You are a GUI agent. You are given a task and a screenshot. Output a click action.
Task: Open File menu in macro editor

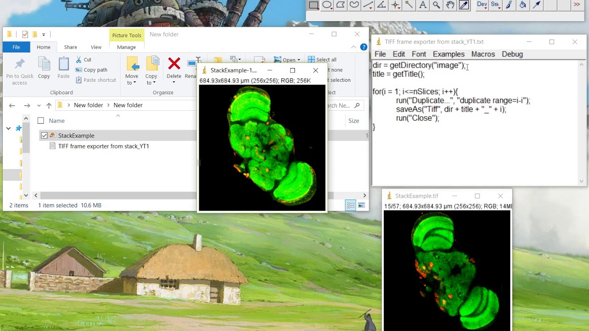pyautogui.click(x=380, y=54)
